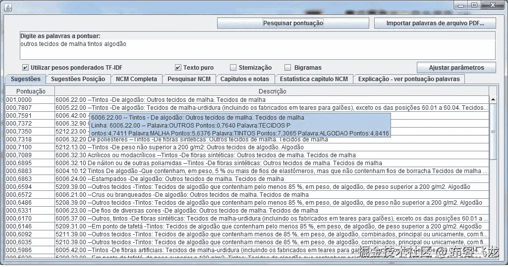Click the scrollbar up arrow of results table
508x267 pixels.
click(493, 99)
